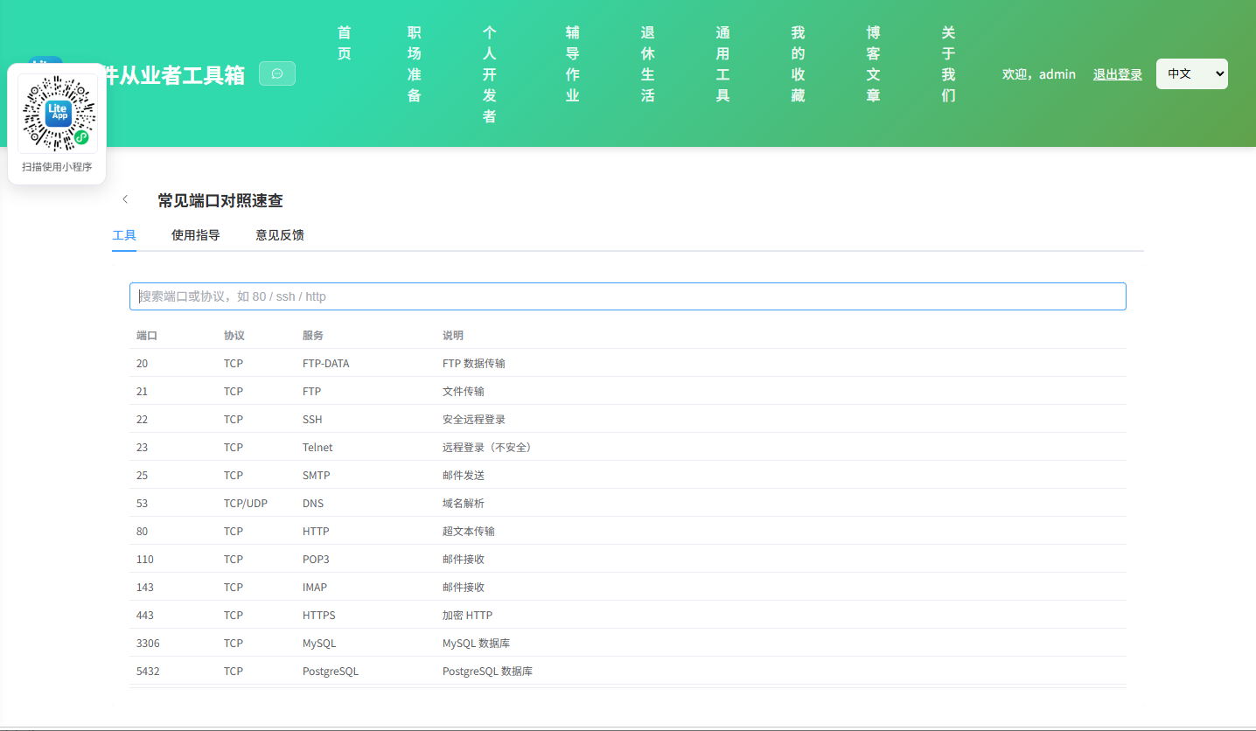Screen dimensions: 1256x731
Task: Click the back arrow beside 常见端口对照速查
Action: pyautogui.click(x=125, y=199)
